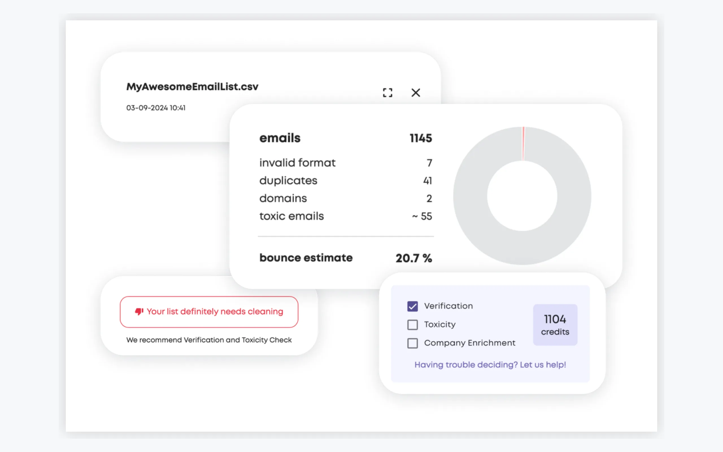This screenshot has height=452, width=723.
Task: Close the MyAwesomeEmailList.csv card
Action: 415,93
